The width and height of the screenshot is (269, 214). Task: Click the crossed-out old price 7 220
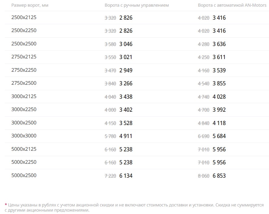tap(110, 176)
